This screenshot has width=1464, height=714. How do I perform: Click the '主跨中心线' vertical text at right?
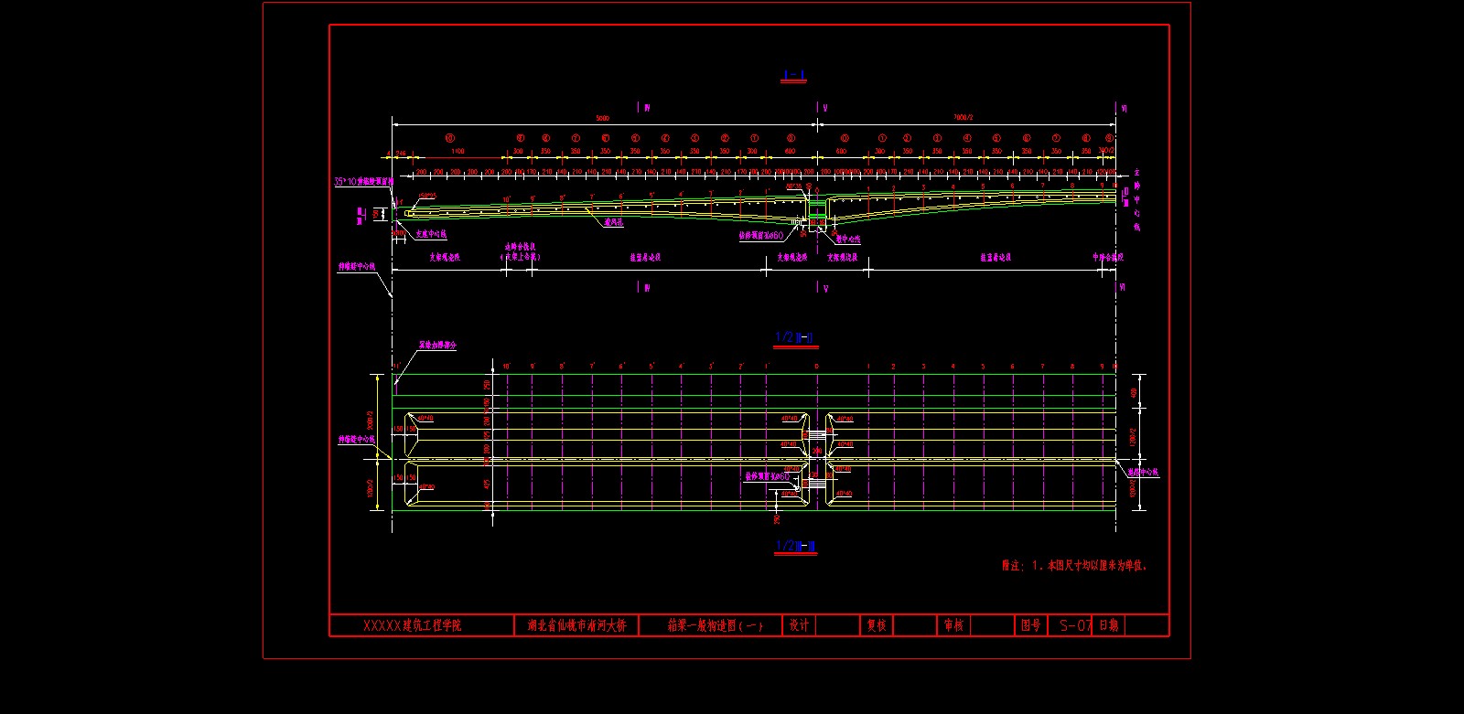(x=1137, y=199)
